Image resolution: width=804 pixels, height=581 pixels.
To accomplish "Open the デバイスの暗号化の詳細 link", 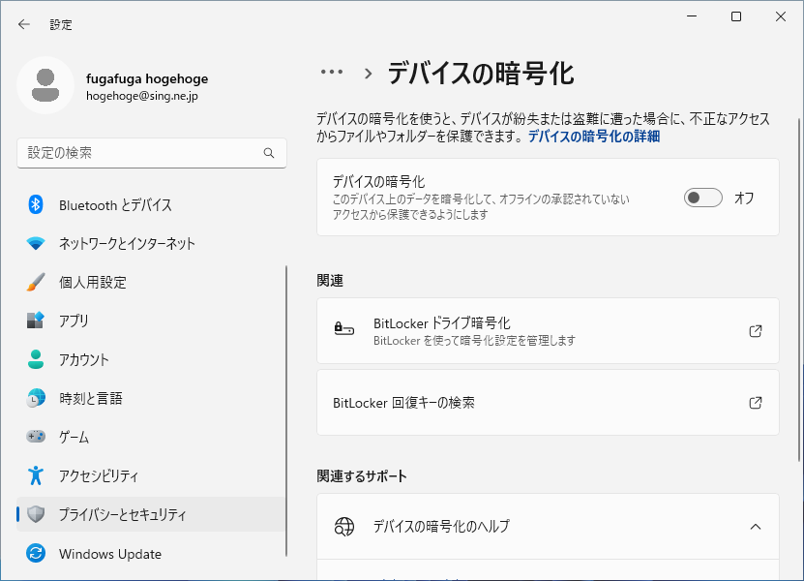I will (x=593, y=137).
